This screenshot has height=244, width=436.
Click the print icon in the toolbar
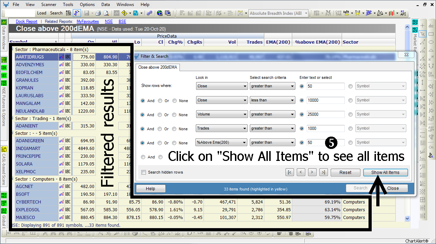click(98, 13)
